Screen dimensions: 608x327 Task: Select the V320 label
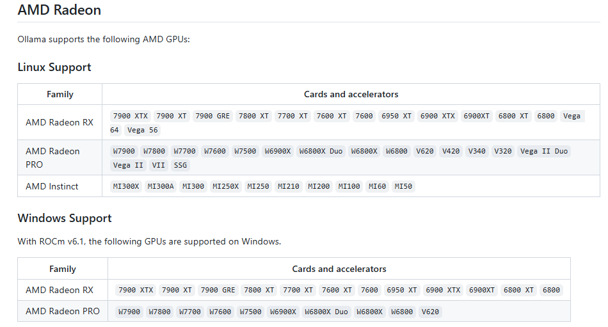(502, 151)
